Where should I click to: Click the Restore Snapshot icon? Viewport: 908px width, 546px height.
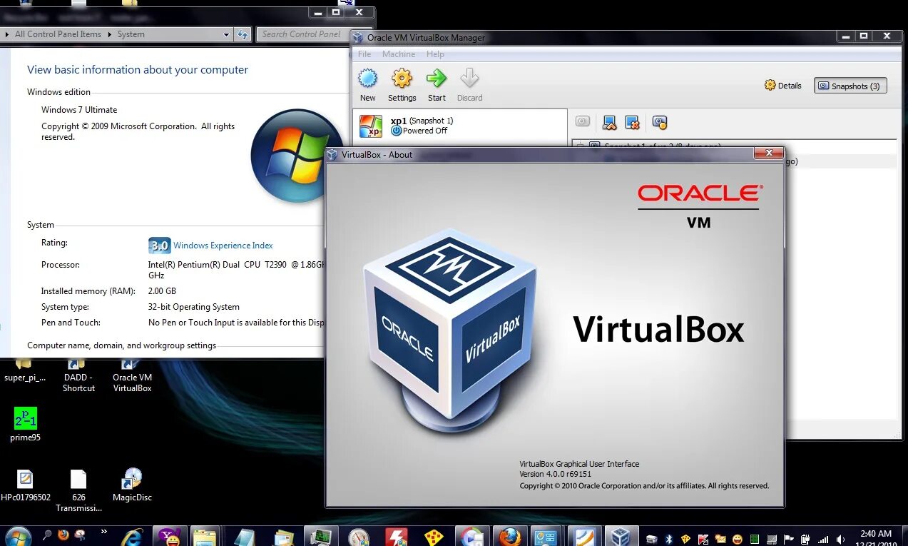coord(609,122)
